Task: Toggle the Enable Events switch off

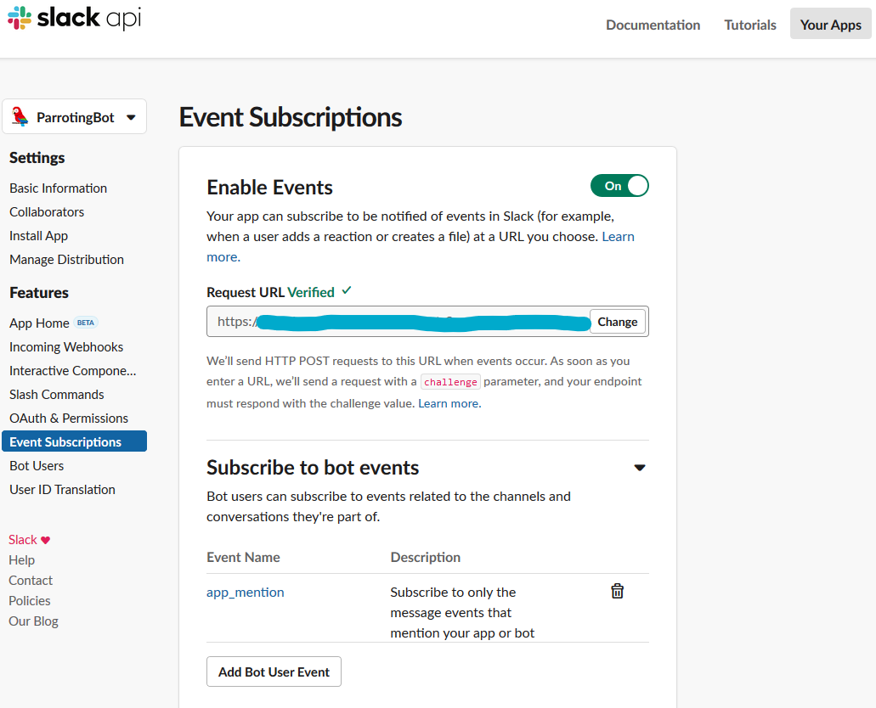Action: 619,186
